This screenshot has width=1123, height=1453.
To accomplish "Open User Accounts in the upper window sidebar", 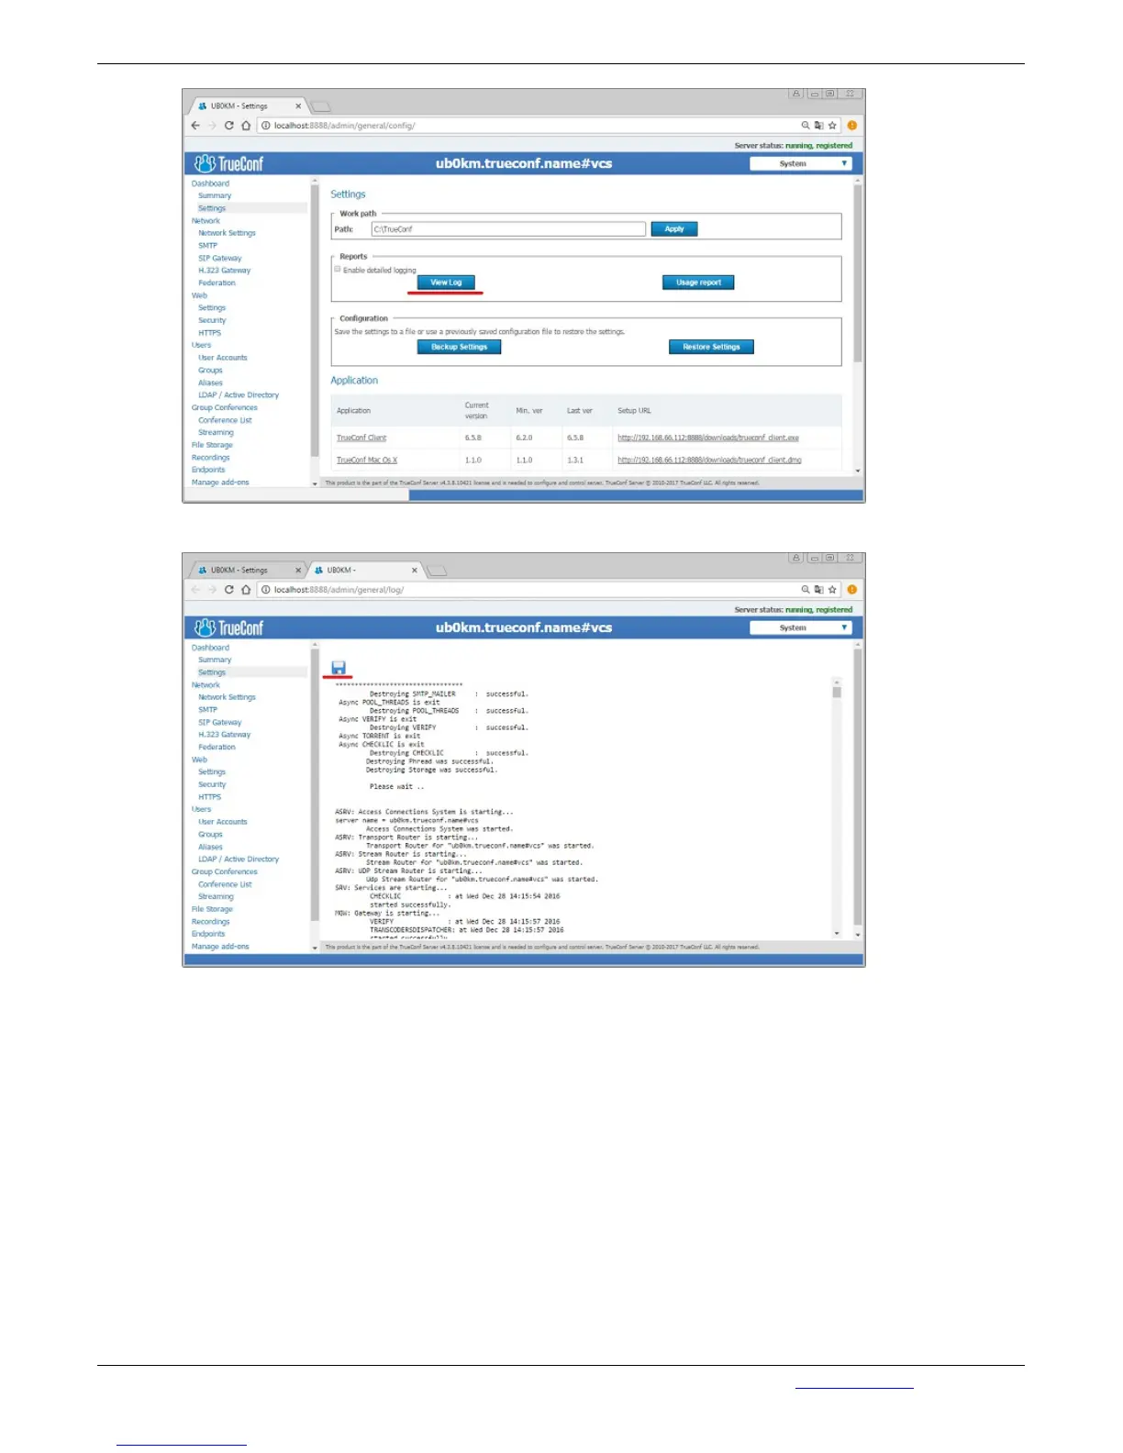I will click(223, 358).
